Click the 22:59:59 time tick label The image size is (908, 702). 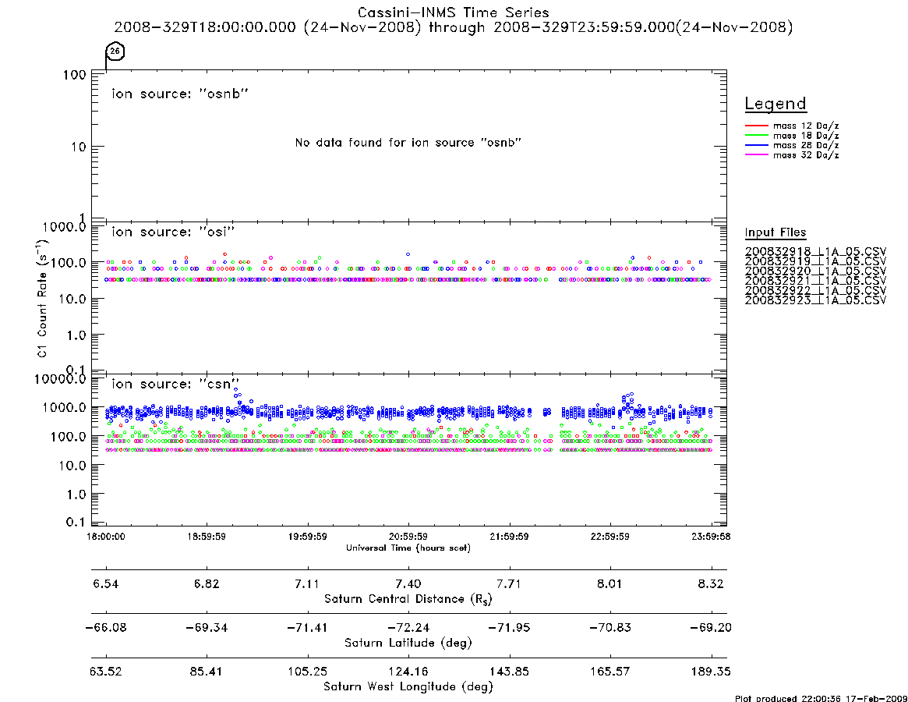tap(609, 537)
